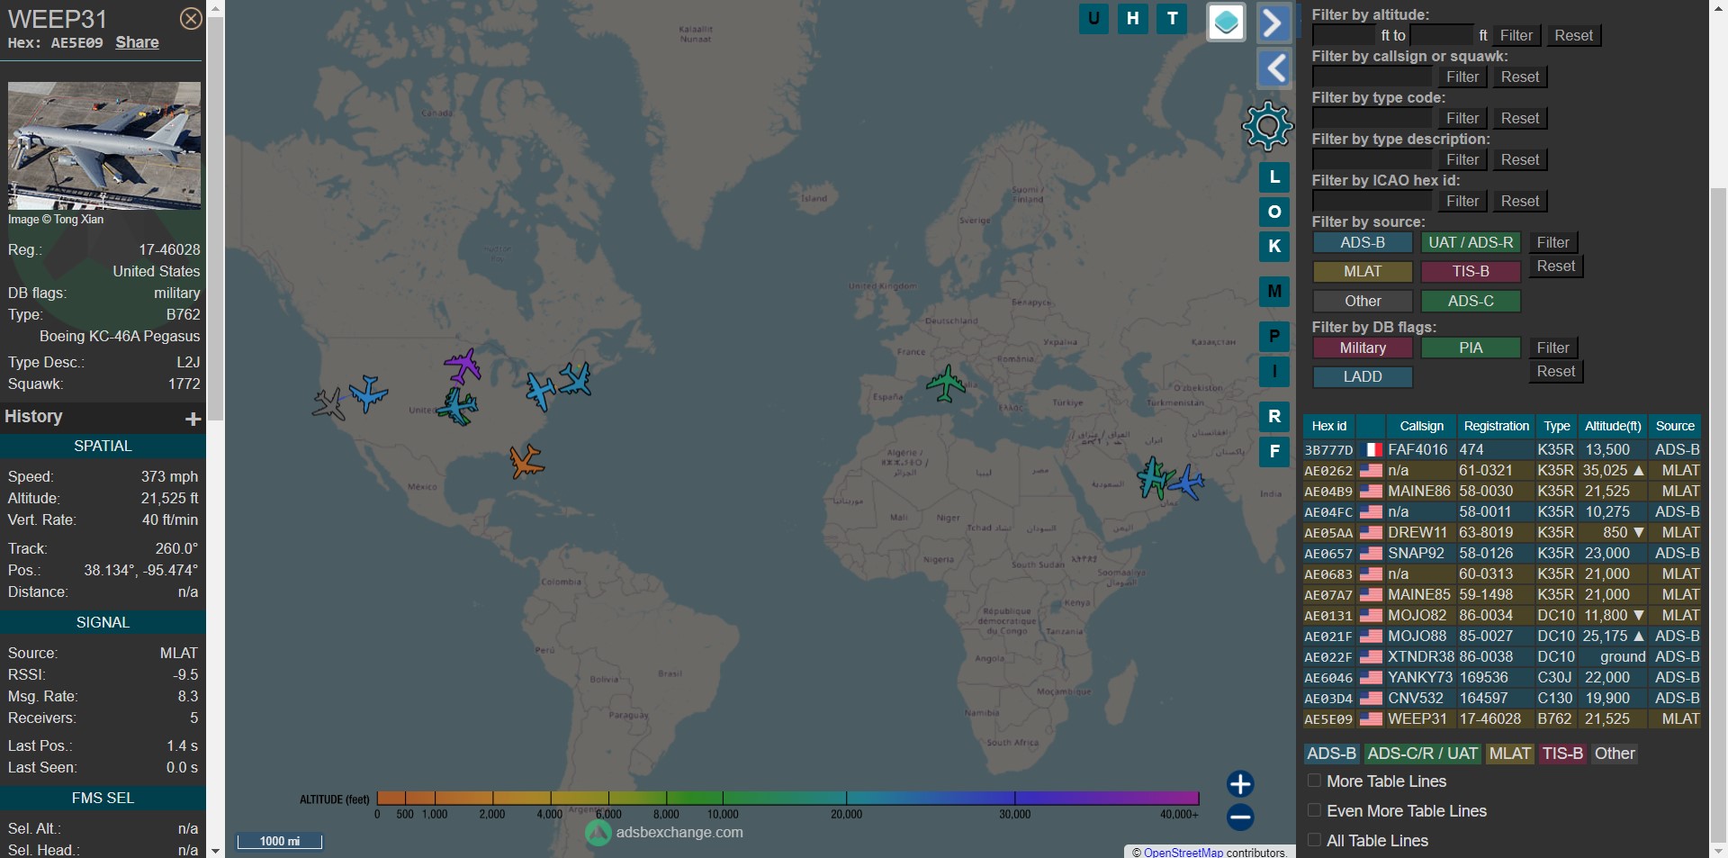The width and height of the screenshot is (1728, 858).
Task: Open the OpenStreetMap contributors link
Action: pyautogui.click(x=1183, y=853)
